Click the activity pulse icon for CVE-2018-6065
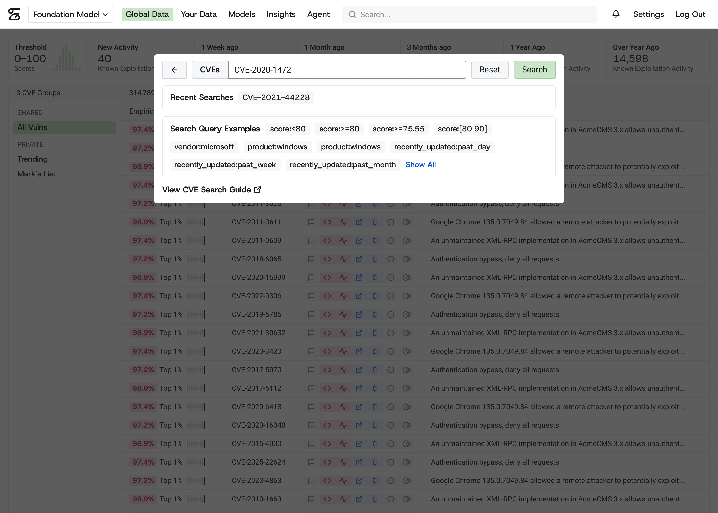The height and width of the screenshot is (513, 718). [x=343, y=259]
